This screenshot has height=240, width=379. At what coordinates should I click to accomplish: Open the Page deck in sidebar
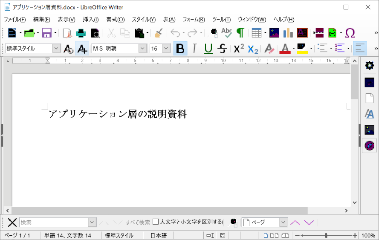click(369, 98)
